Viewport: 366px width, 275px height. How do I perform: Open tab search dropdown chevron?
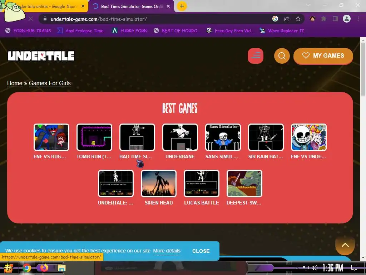(x=308, y=5)
